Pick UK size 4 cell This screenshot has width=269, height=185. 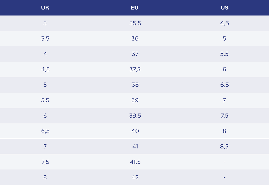45,54
